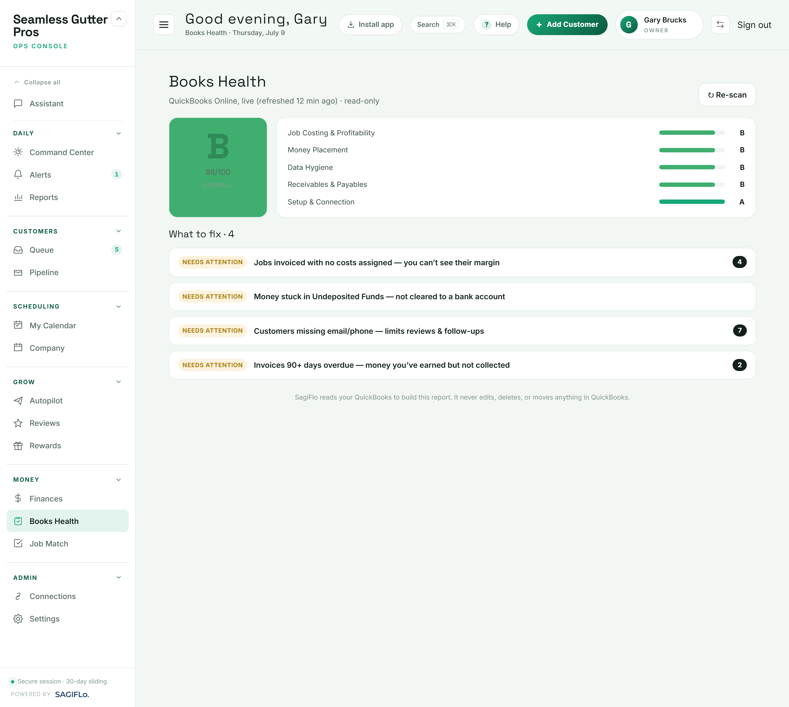Go to Pipeline page
The image size is (789, 707).
coord(68,272)
